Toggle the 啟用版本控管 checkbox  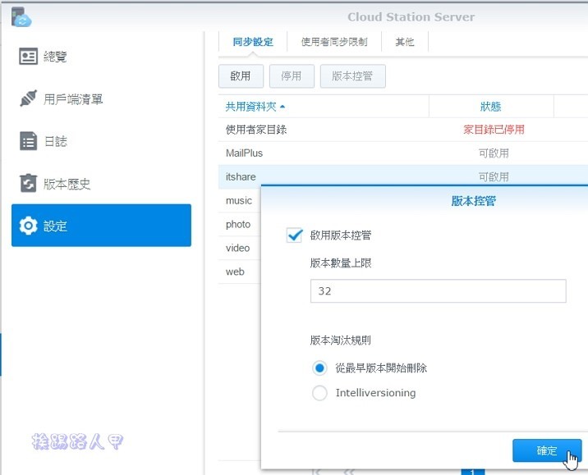pos(295,235)
